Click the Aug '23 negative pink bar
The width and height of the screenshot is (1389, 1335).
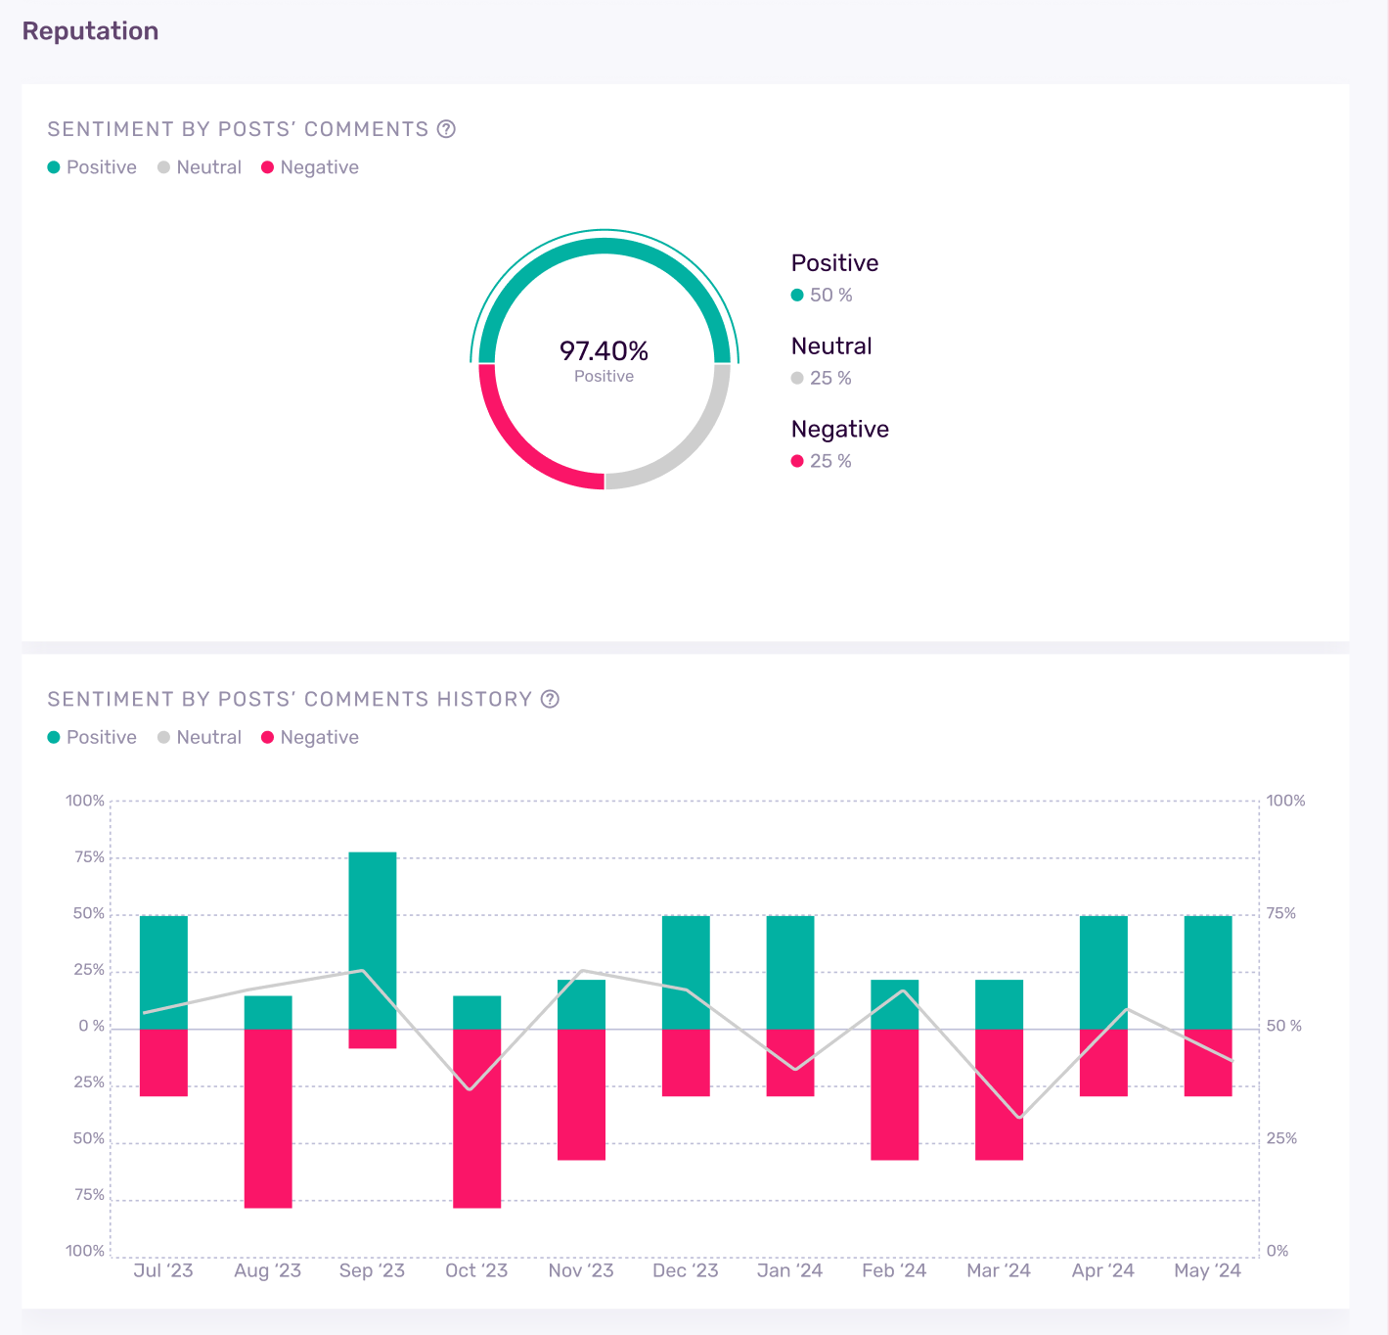pos(268,1118)
